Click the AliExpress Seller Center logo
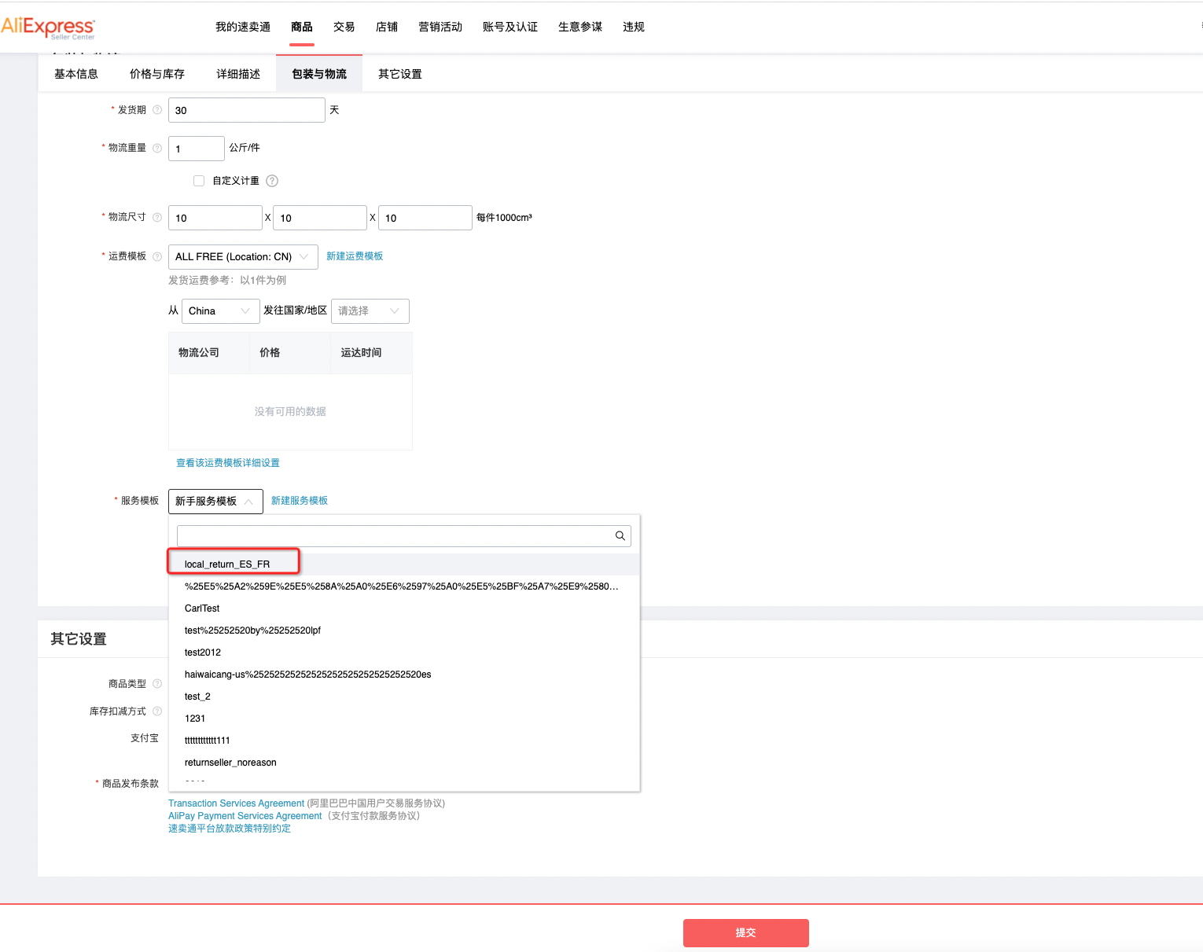Image resolution: width=1203 pixels, height=952 pixels. click(48, 28)
